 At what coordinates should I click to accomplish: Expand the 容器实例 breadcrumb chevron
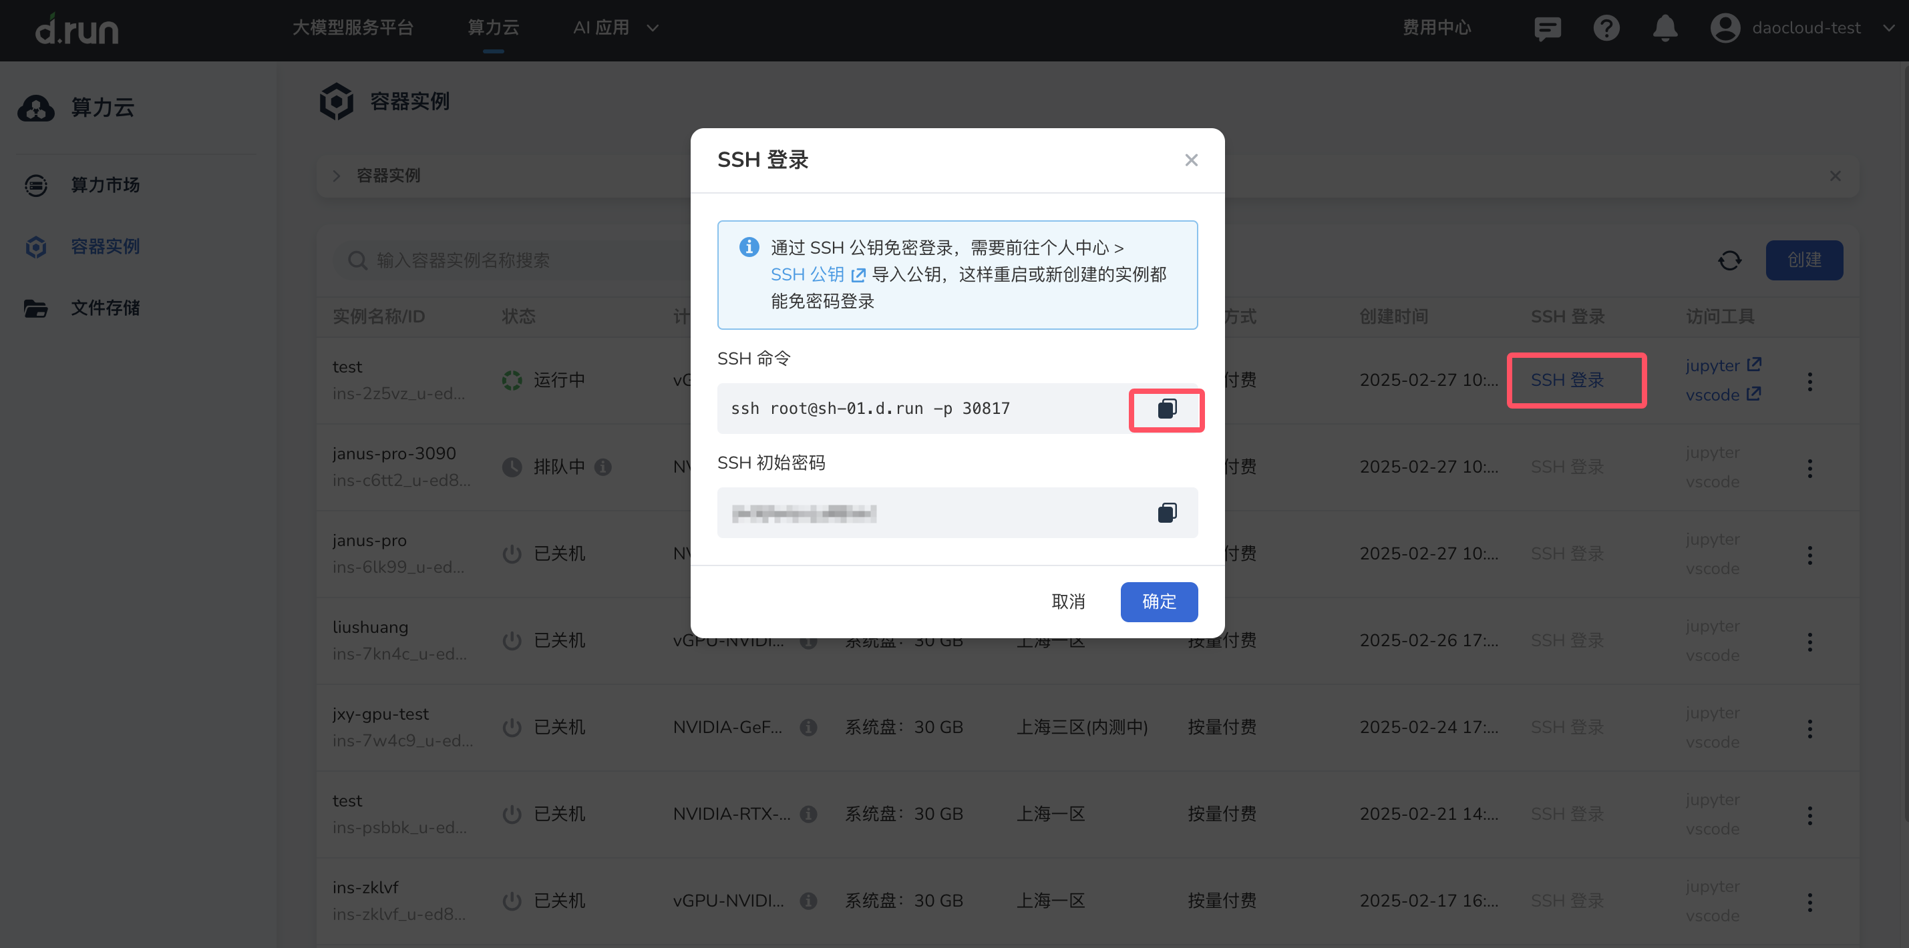click(337, 176)
